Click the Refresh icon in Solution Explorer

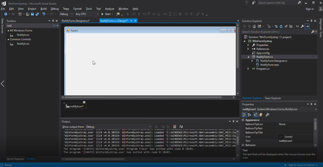point(281,26)
